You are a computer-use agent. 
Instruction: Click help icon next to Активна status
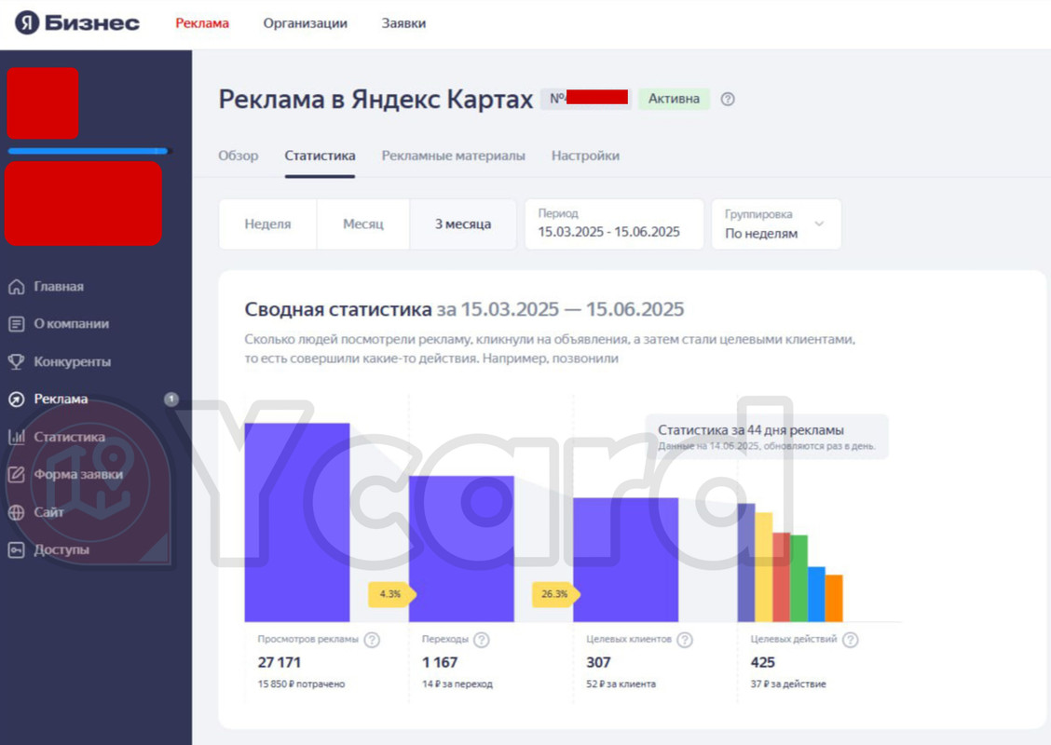(x=728, y=99)
